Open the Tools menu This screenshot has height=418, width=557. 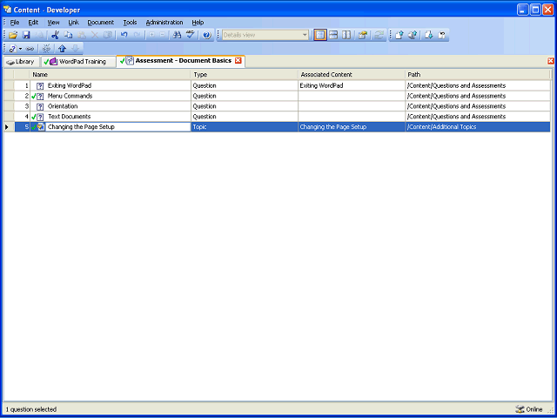[130, 23]
